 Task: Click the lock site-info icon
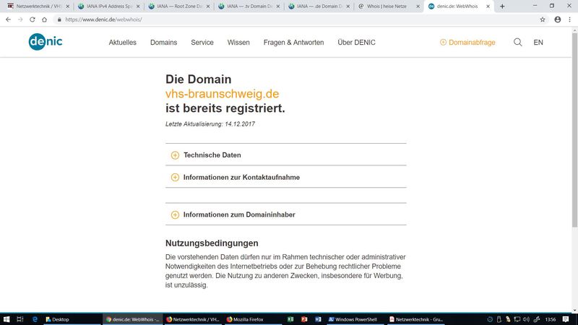click(59, 19)
